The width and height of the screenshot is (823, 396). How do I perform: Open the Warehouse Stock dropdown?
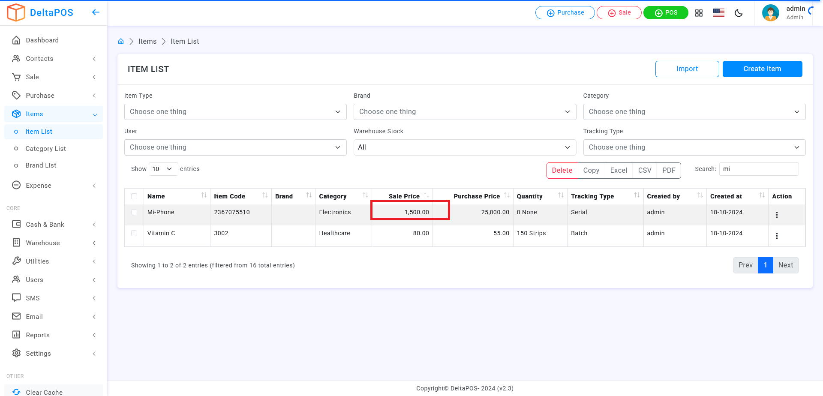click(464, 147)
